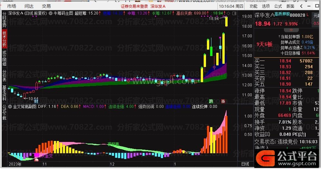Switch to 成交明细 sidebar tab
The image size is (322, 169).
tap(4, 58)
